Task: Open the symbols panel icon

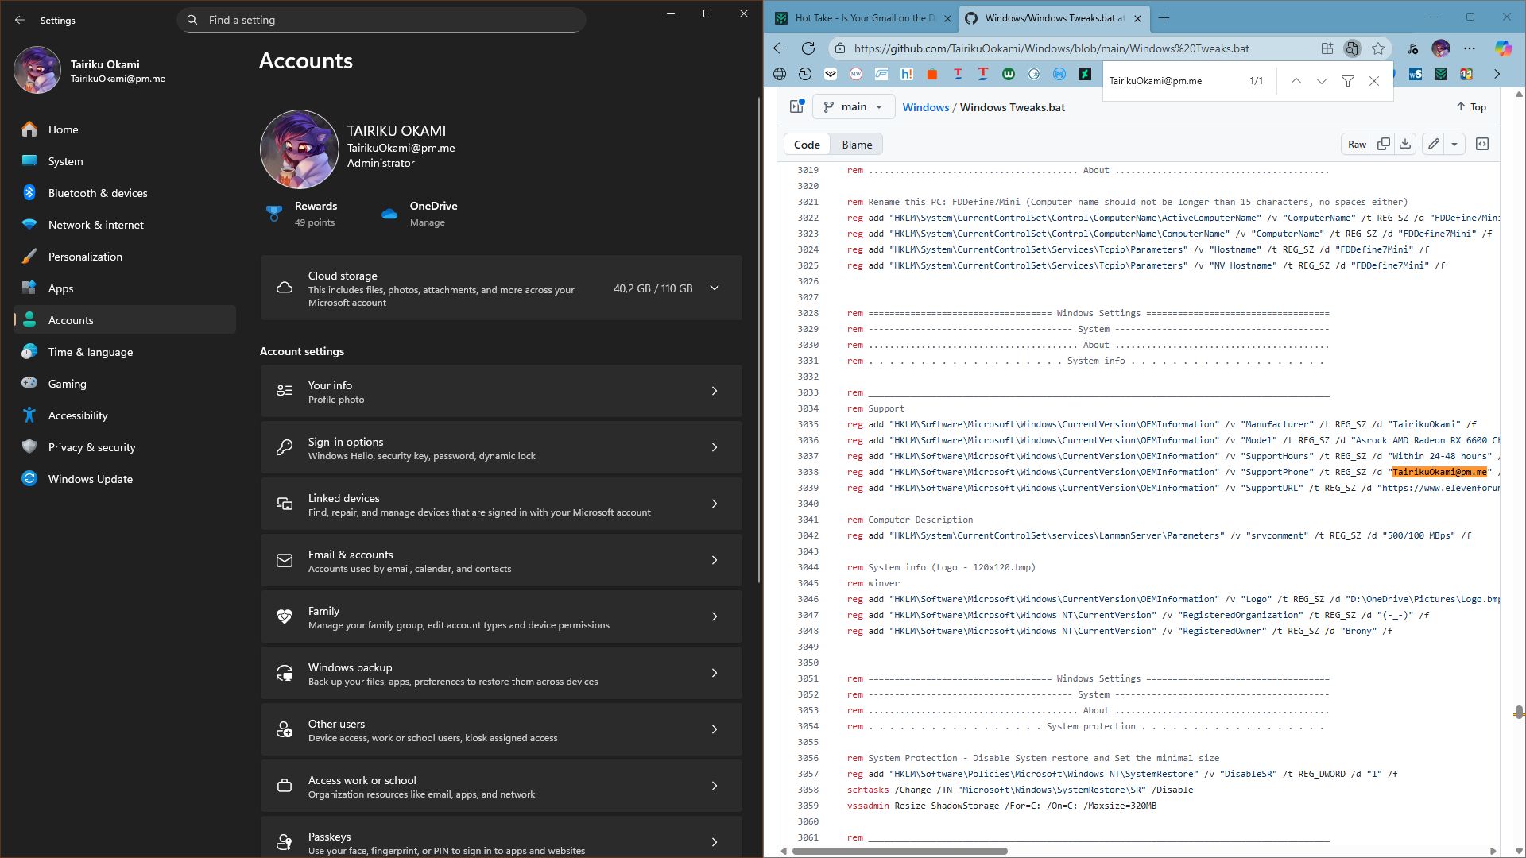Action: click(1482, 145)
